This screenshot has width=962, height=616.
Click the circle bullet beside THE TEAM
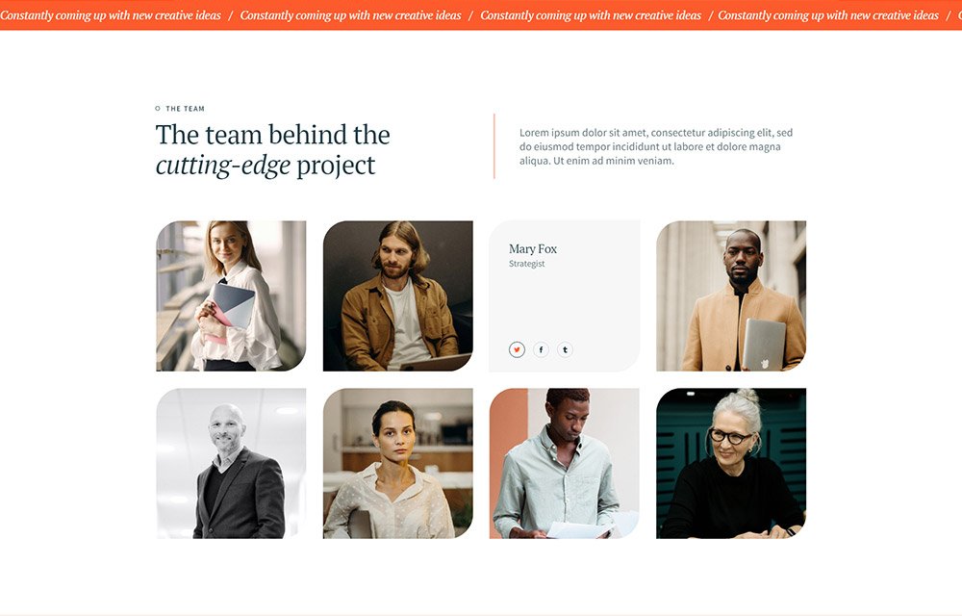coord(158,109)
